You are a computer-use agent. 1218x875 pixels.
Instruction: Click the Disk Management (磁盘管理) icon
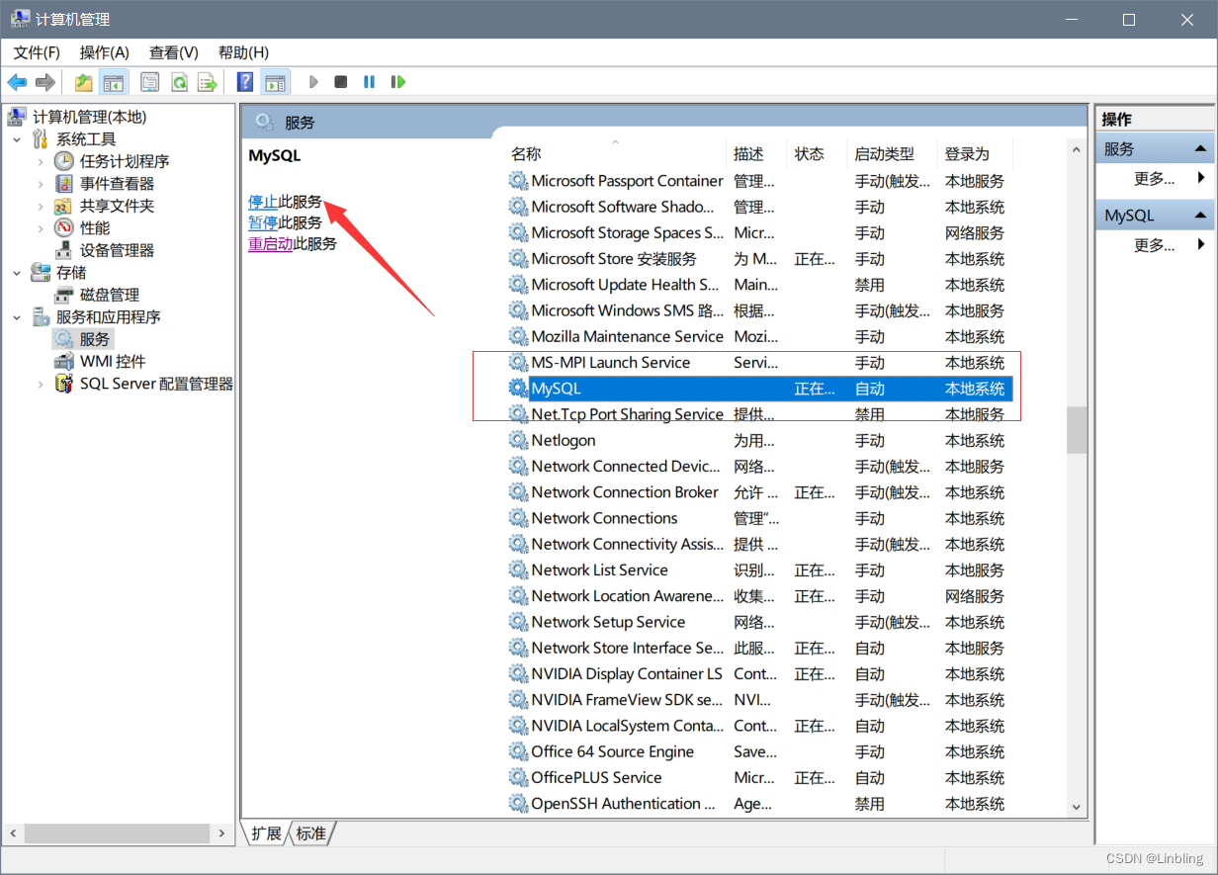pos(64,295)
